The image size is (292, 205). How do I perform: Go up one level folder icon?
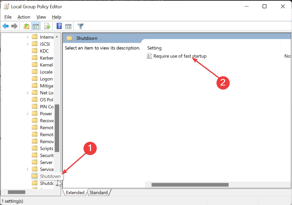(26, 26)
